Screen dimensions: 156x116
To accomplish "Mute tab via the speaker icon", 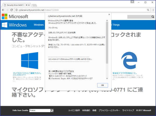I will pyautogui.click(x=27, y=5).
